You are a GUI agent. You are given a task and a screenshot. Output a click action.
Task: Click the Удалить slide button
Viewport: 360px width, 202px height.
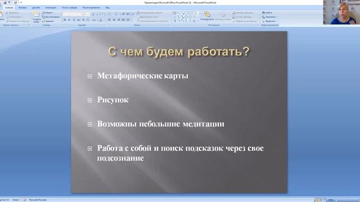tap(48, 21)
